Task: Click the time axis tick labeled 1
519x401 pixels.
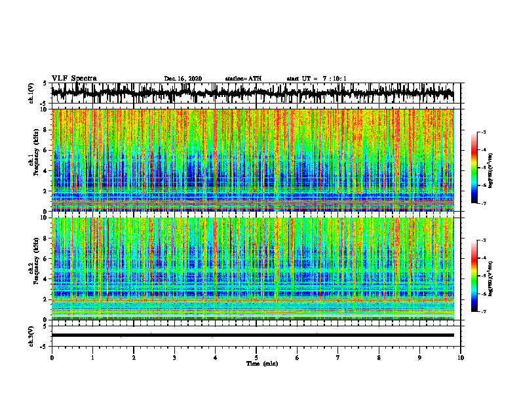Action: coord(92,358)
